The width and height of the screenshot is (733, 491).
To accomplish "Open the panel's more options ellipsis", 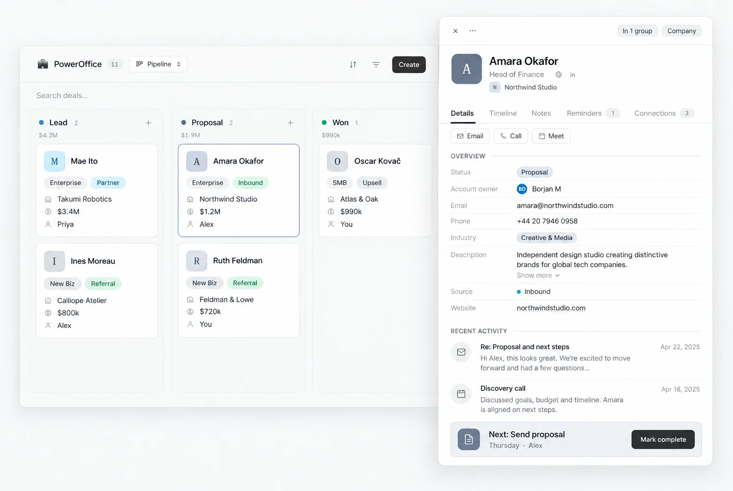I will (473, 30).
